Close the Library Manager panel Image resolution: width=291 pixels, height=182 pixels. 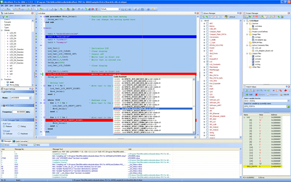tap(241, 13)
